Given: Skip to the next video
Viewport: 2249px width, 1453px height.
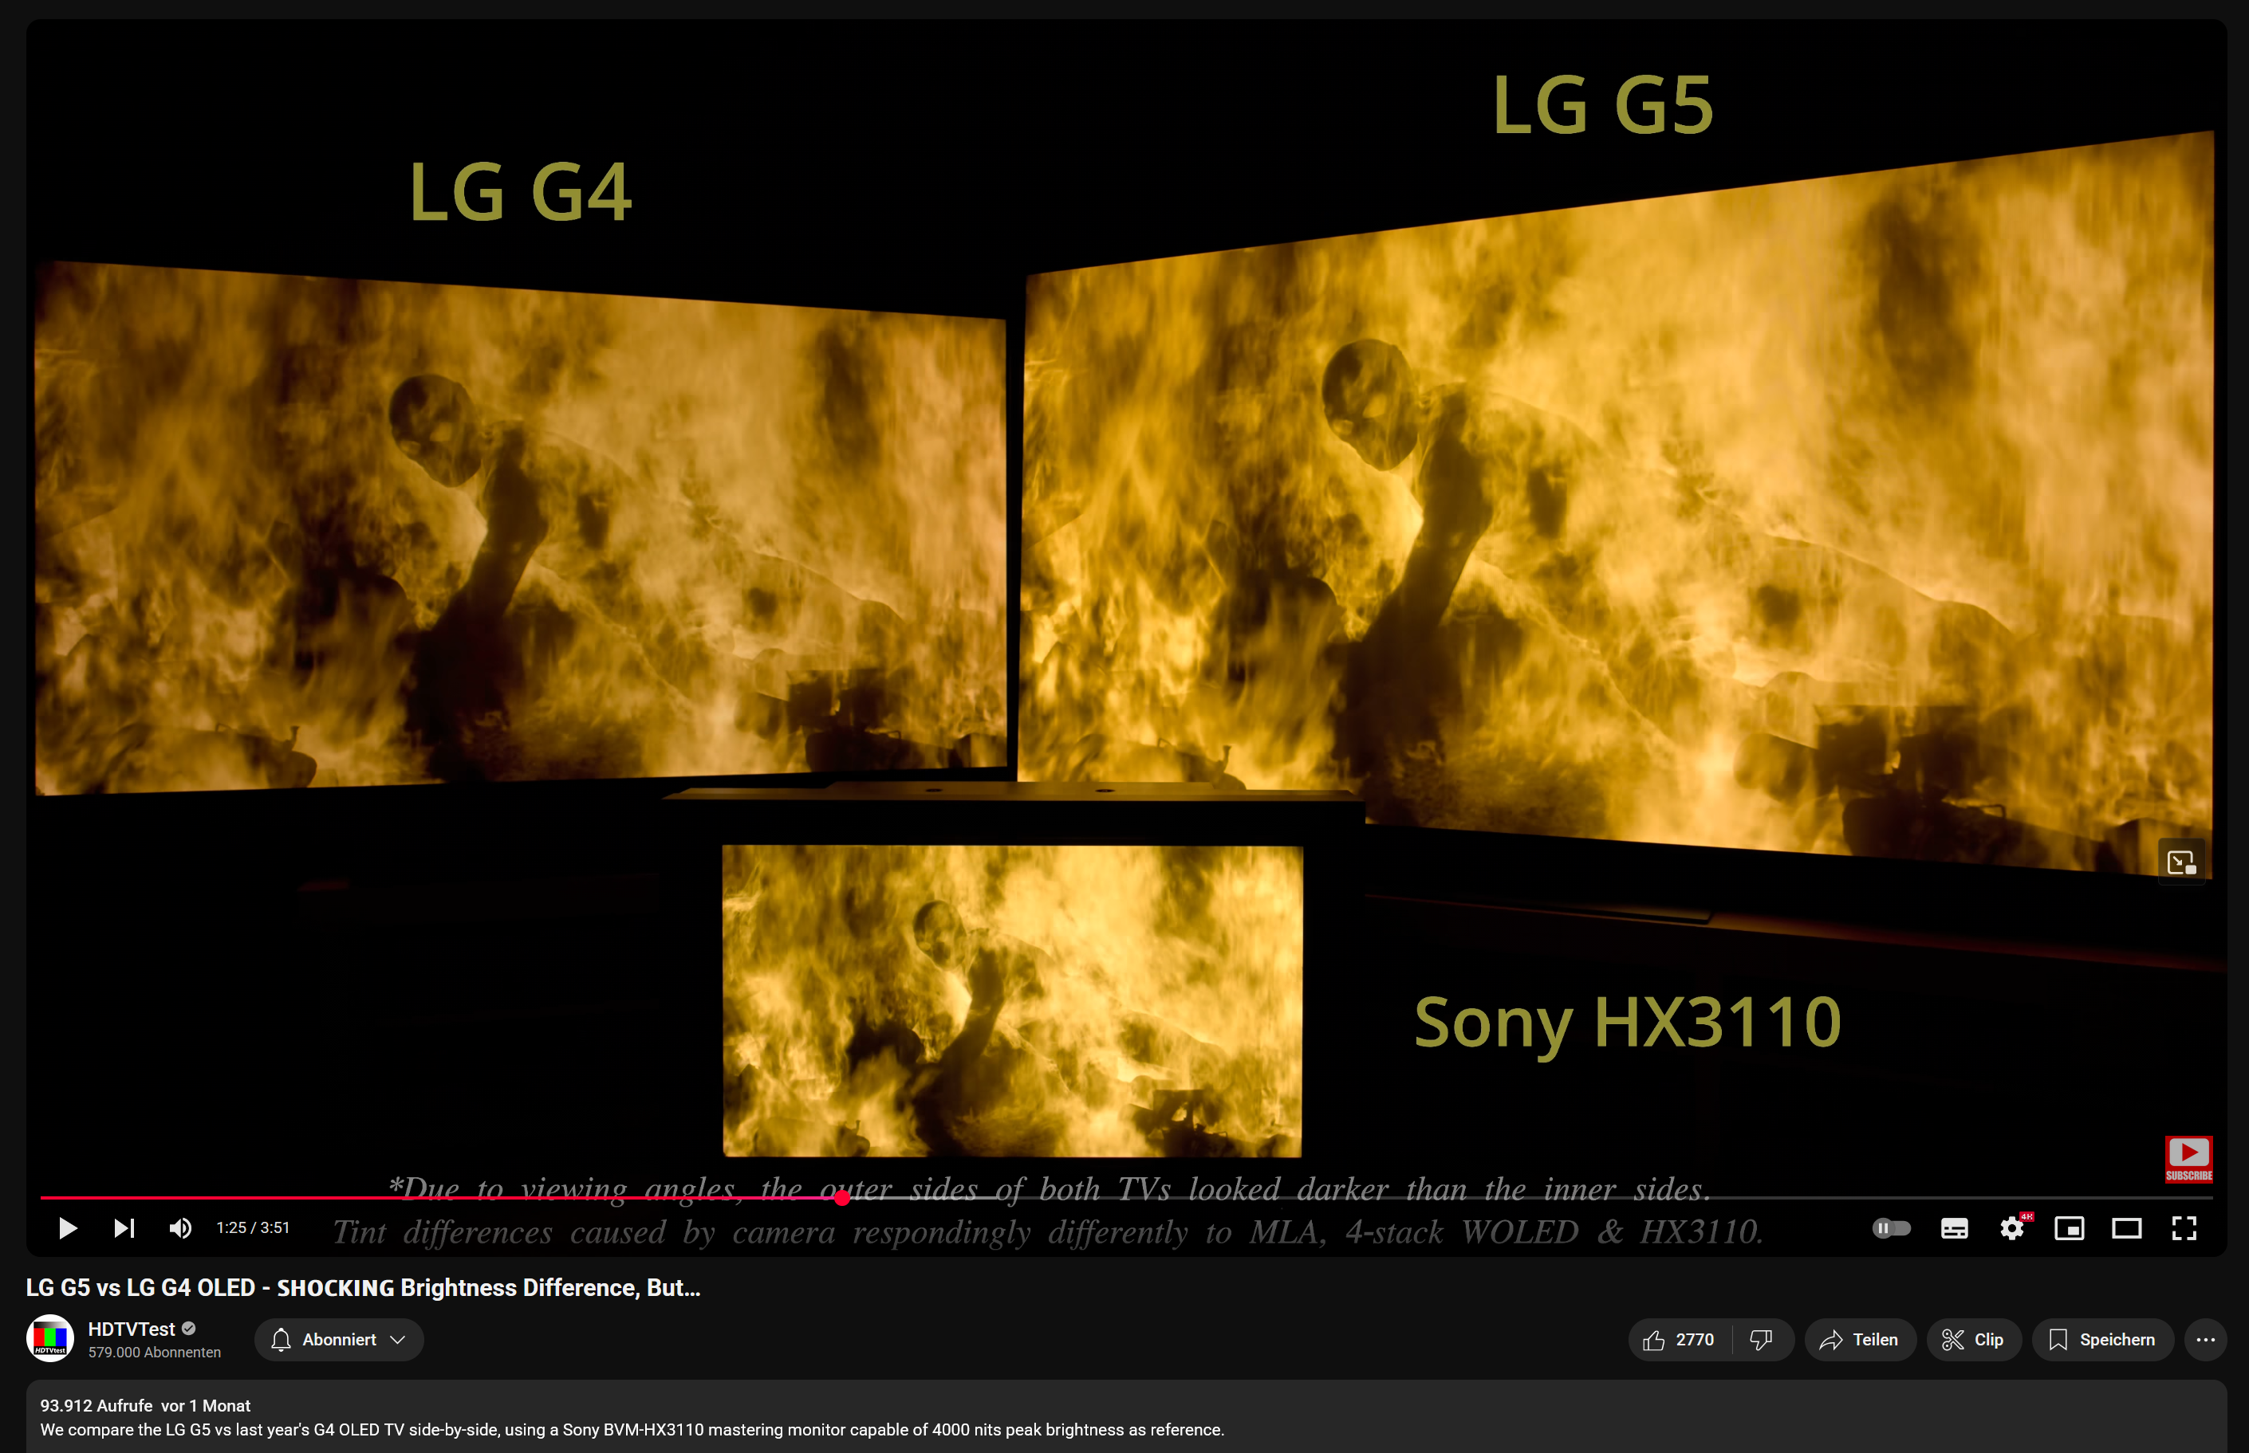Looking at the screenshot, I should tap(124, 1227).
